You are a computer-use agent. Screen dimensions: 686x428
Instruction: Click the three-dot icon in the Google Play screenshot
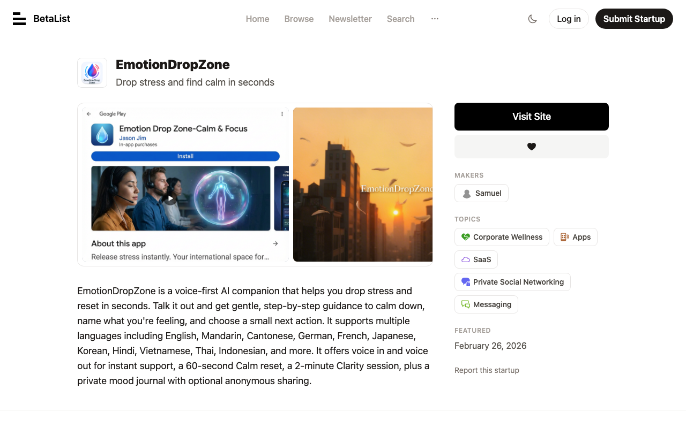tap(282, 114)
